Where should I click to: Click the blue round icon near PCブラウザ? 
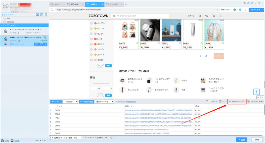240,10
